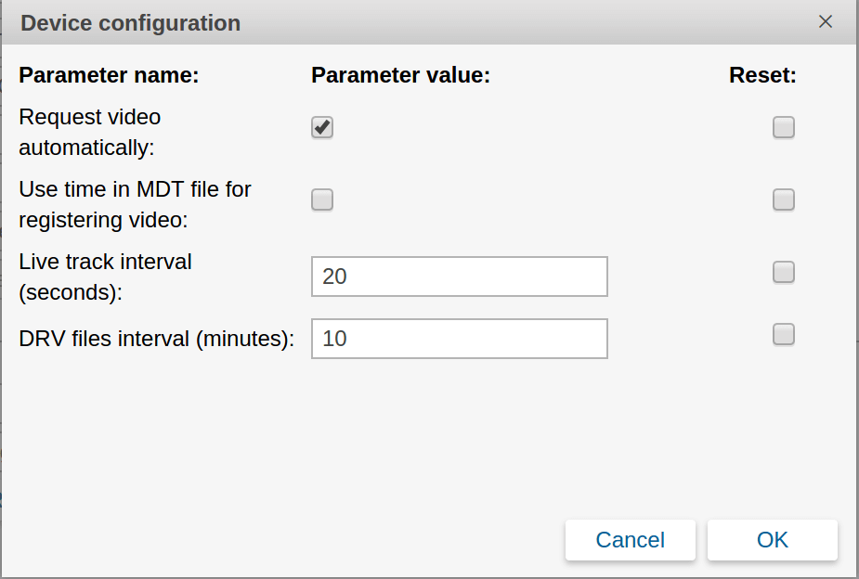
Task: Tick Reset box for Request video automatically
Action: [x=784, y=127]
